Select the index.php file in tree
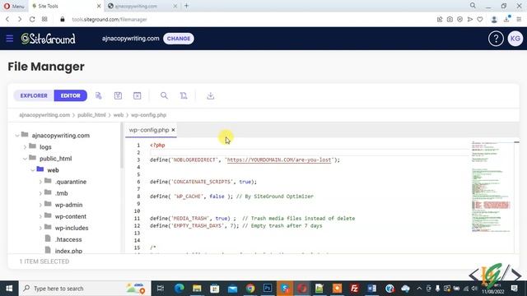This screenshot has width=527, height=296. [68, 251]
